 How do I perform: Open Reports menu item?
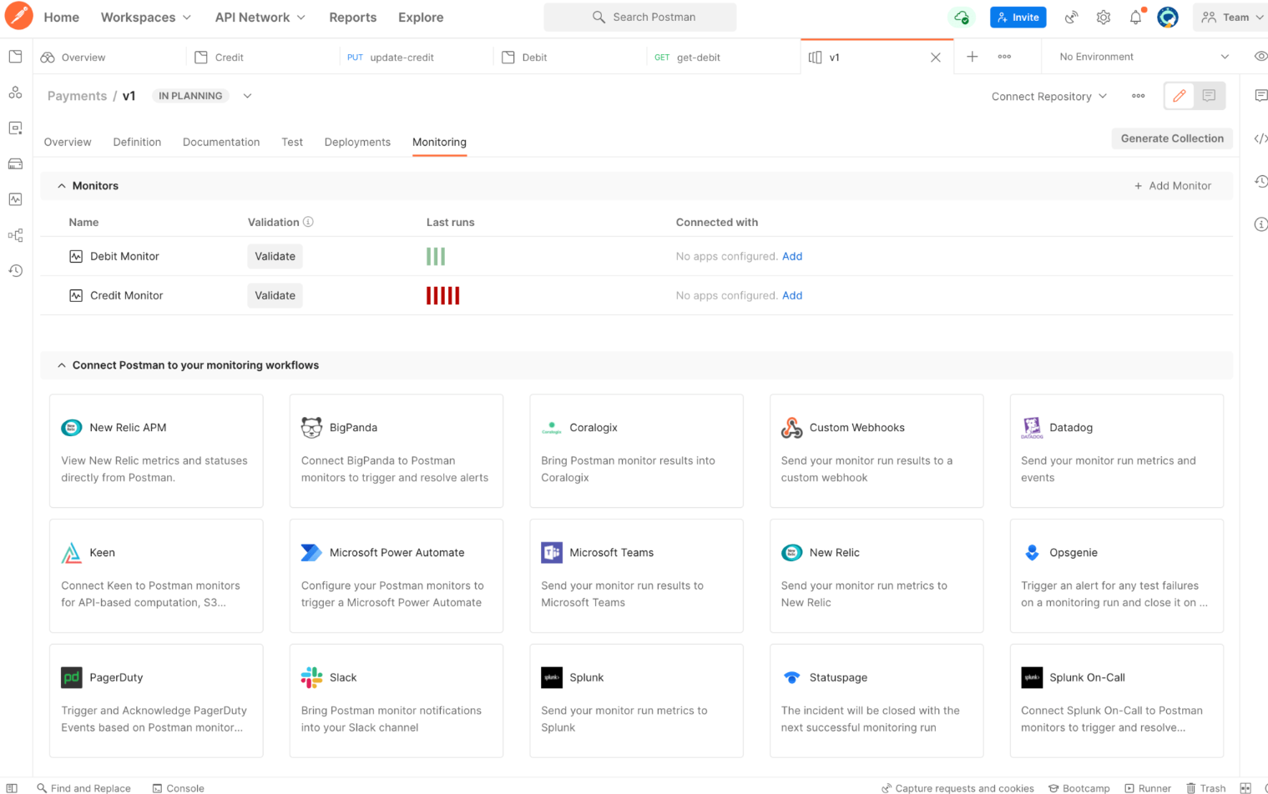(352, 17)
